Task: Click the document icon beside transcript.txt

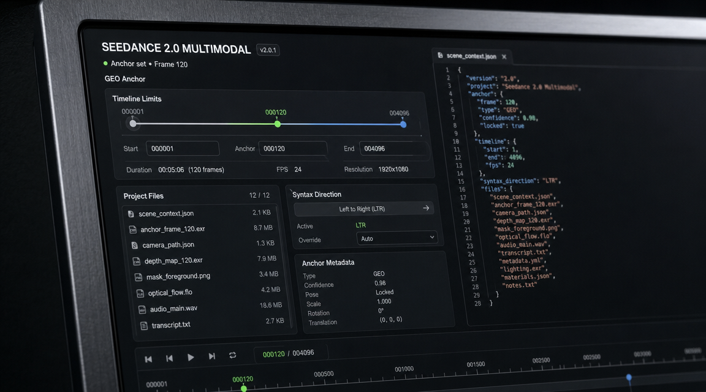Action: [143, 325]
